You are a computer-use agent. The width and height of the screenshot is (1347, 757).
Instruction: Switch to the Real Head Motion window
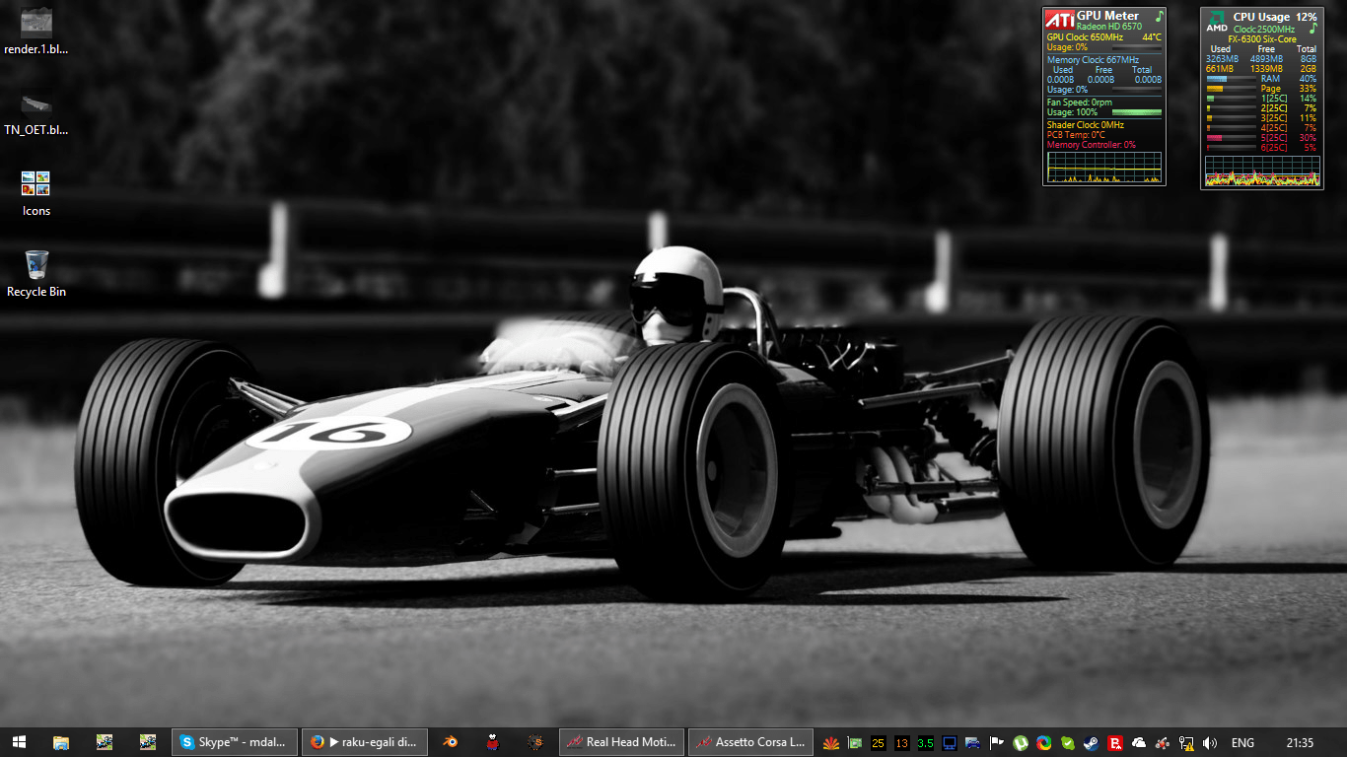click(x=621, y=742)
